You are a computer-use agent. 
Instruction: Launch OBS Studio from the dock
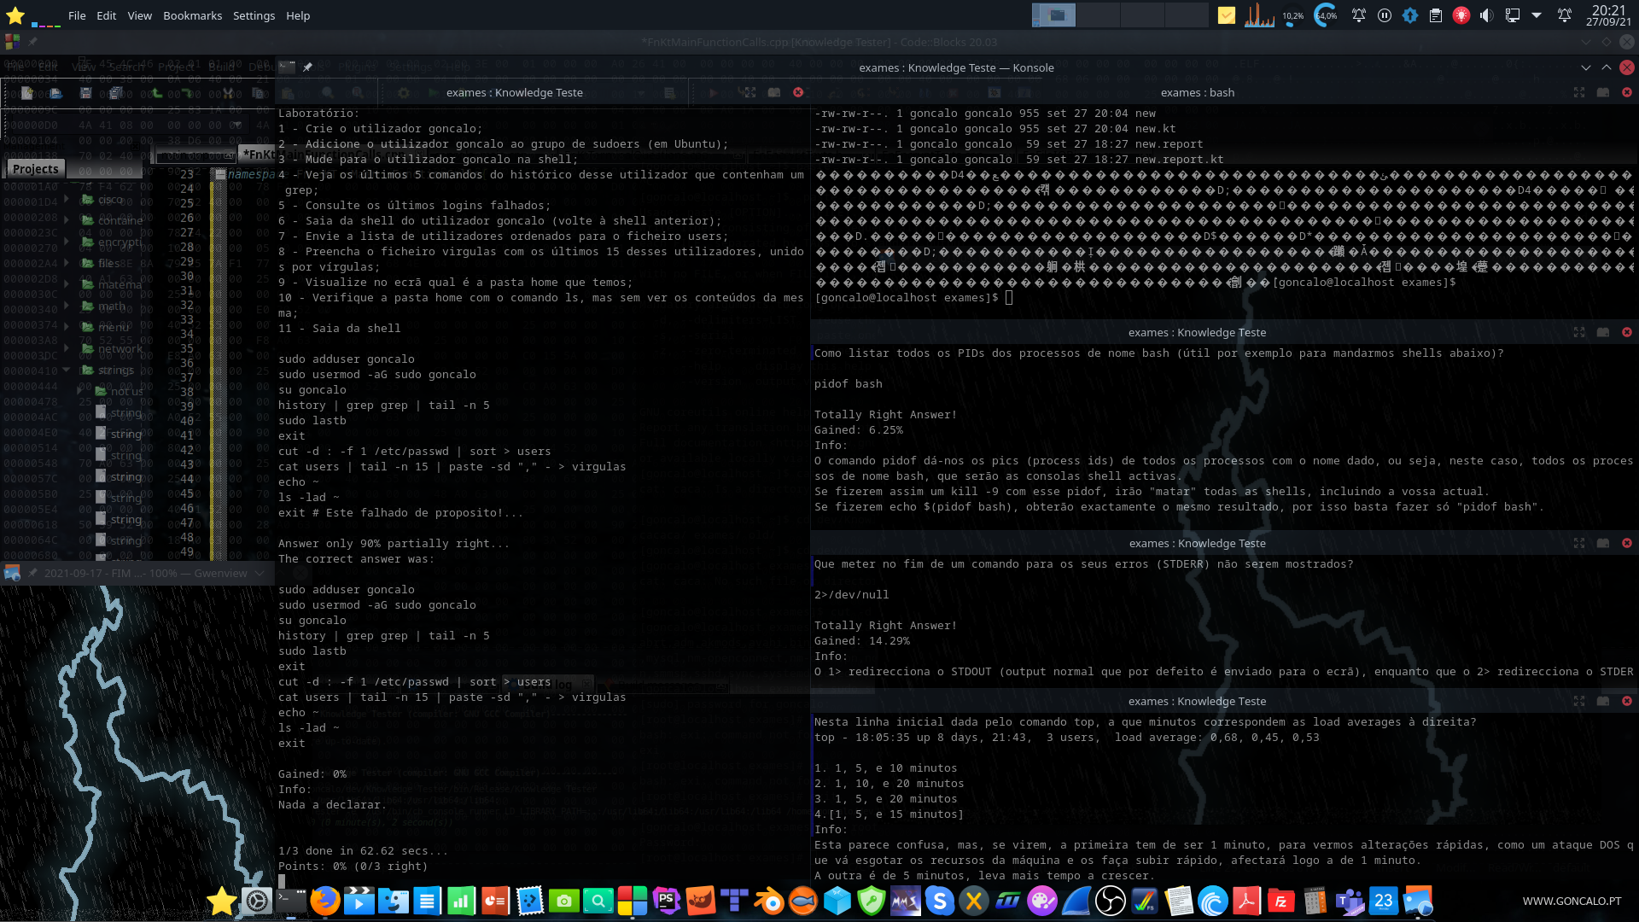tap(1111, 901)
